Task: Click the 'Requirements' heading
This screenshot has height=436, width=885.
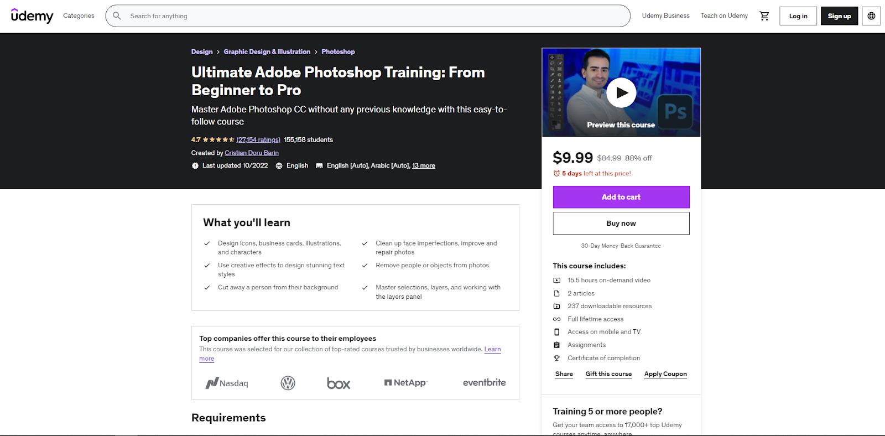Action: pyautogui.click(x=228, y=418)
